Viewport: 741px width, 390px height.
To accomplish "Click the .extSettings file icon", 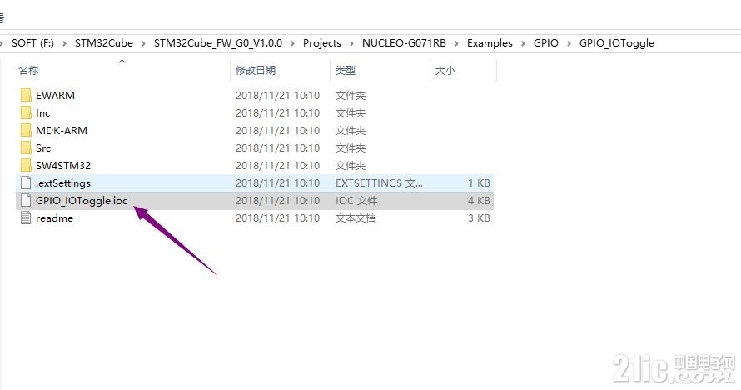I will 26,183.
